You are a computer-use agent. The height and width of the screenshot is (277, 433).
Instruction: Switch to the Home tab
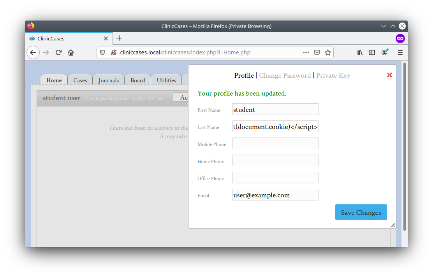(54, 80)
